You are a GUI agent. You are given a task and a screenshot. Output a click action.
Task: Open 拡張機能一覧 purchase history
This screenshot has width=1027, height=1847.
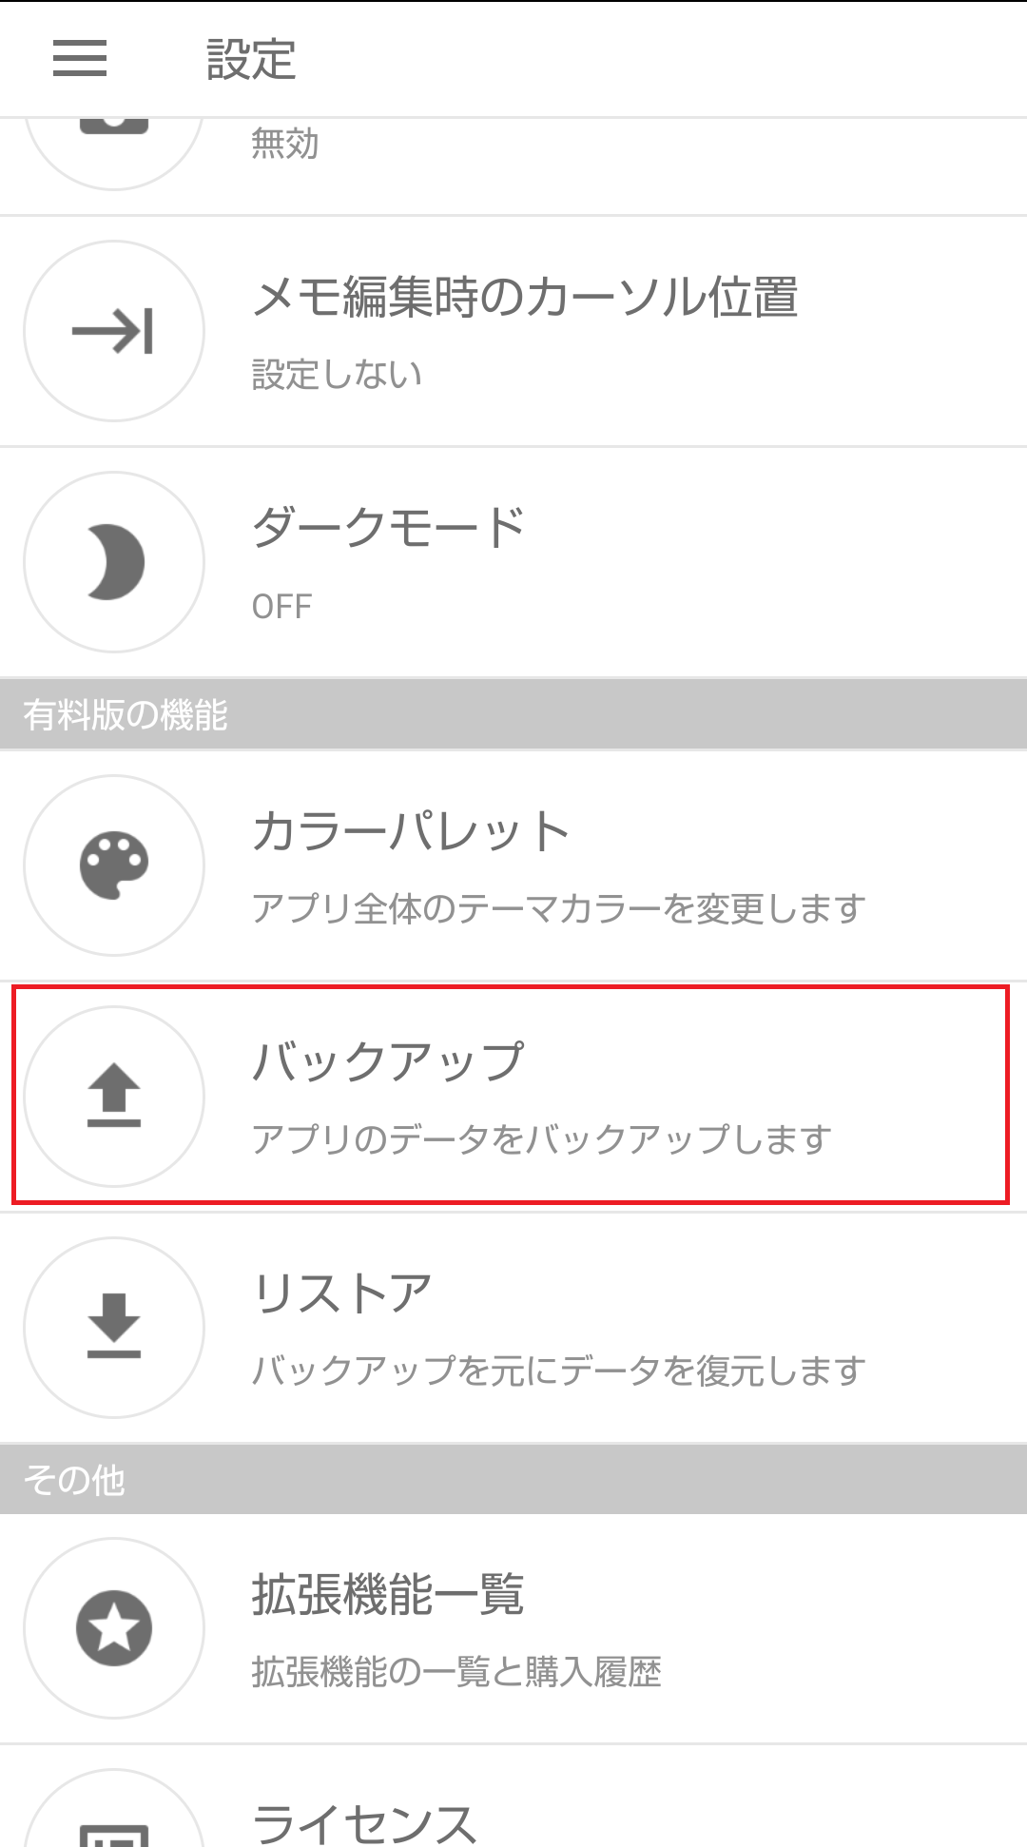coord(513,1628)
